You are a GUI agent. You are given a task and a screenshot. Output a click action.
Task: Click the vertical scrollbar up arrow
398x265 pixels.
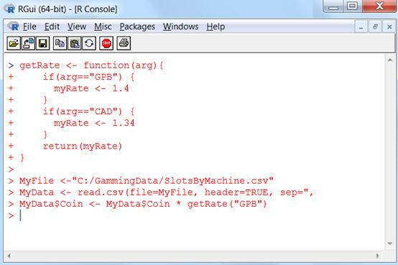390,60
